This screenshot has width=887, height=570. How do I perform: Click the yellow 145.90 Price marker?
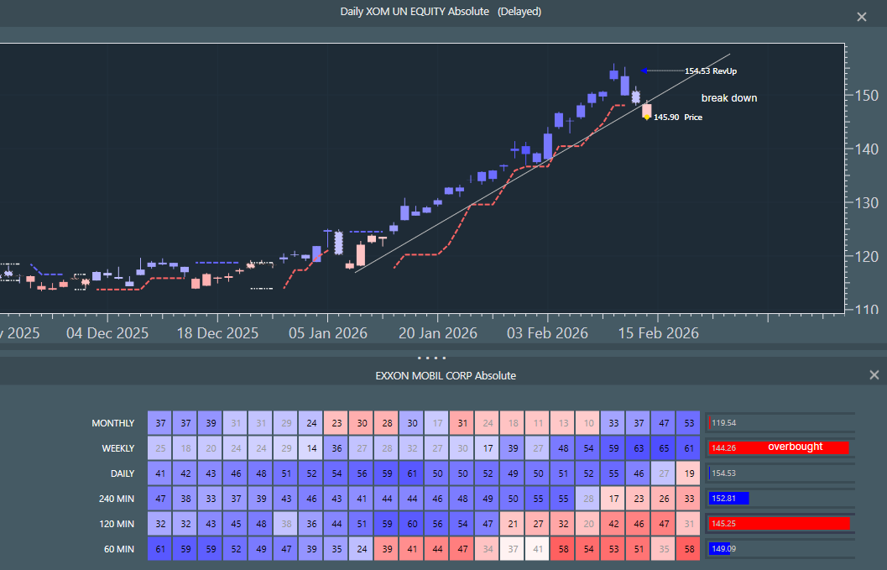pos(646,117)
